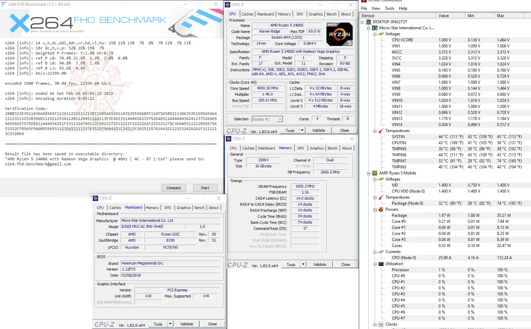Click the Sensor column header in HWMonitor

(x=398, y=15)
